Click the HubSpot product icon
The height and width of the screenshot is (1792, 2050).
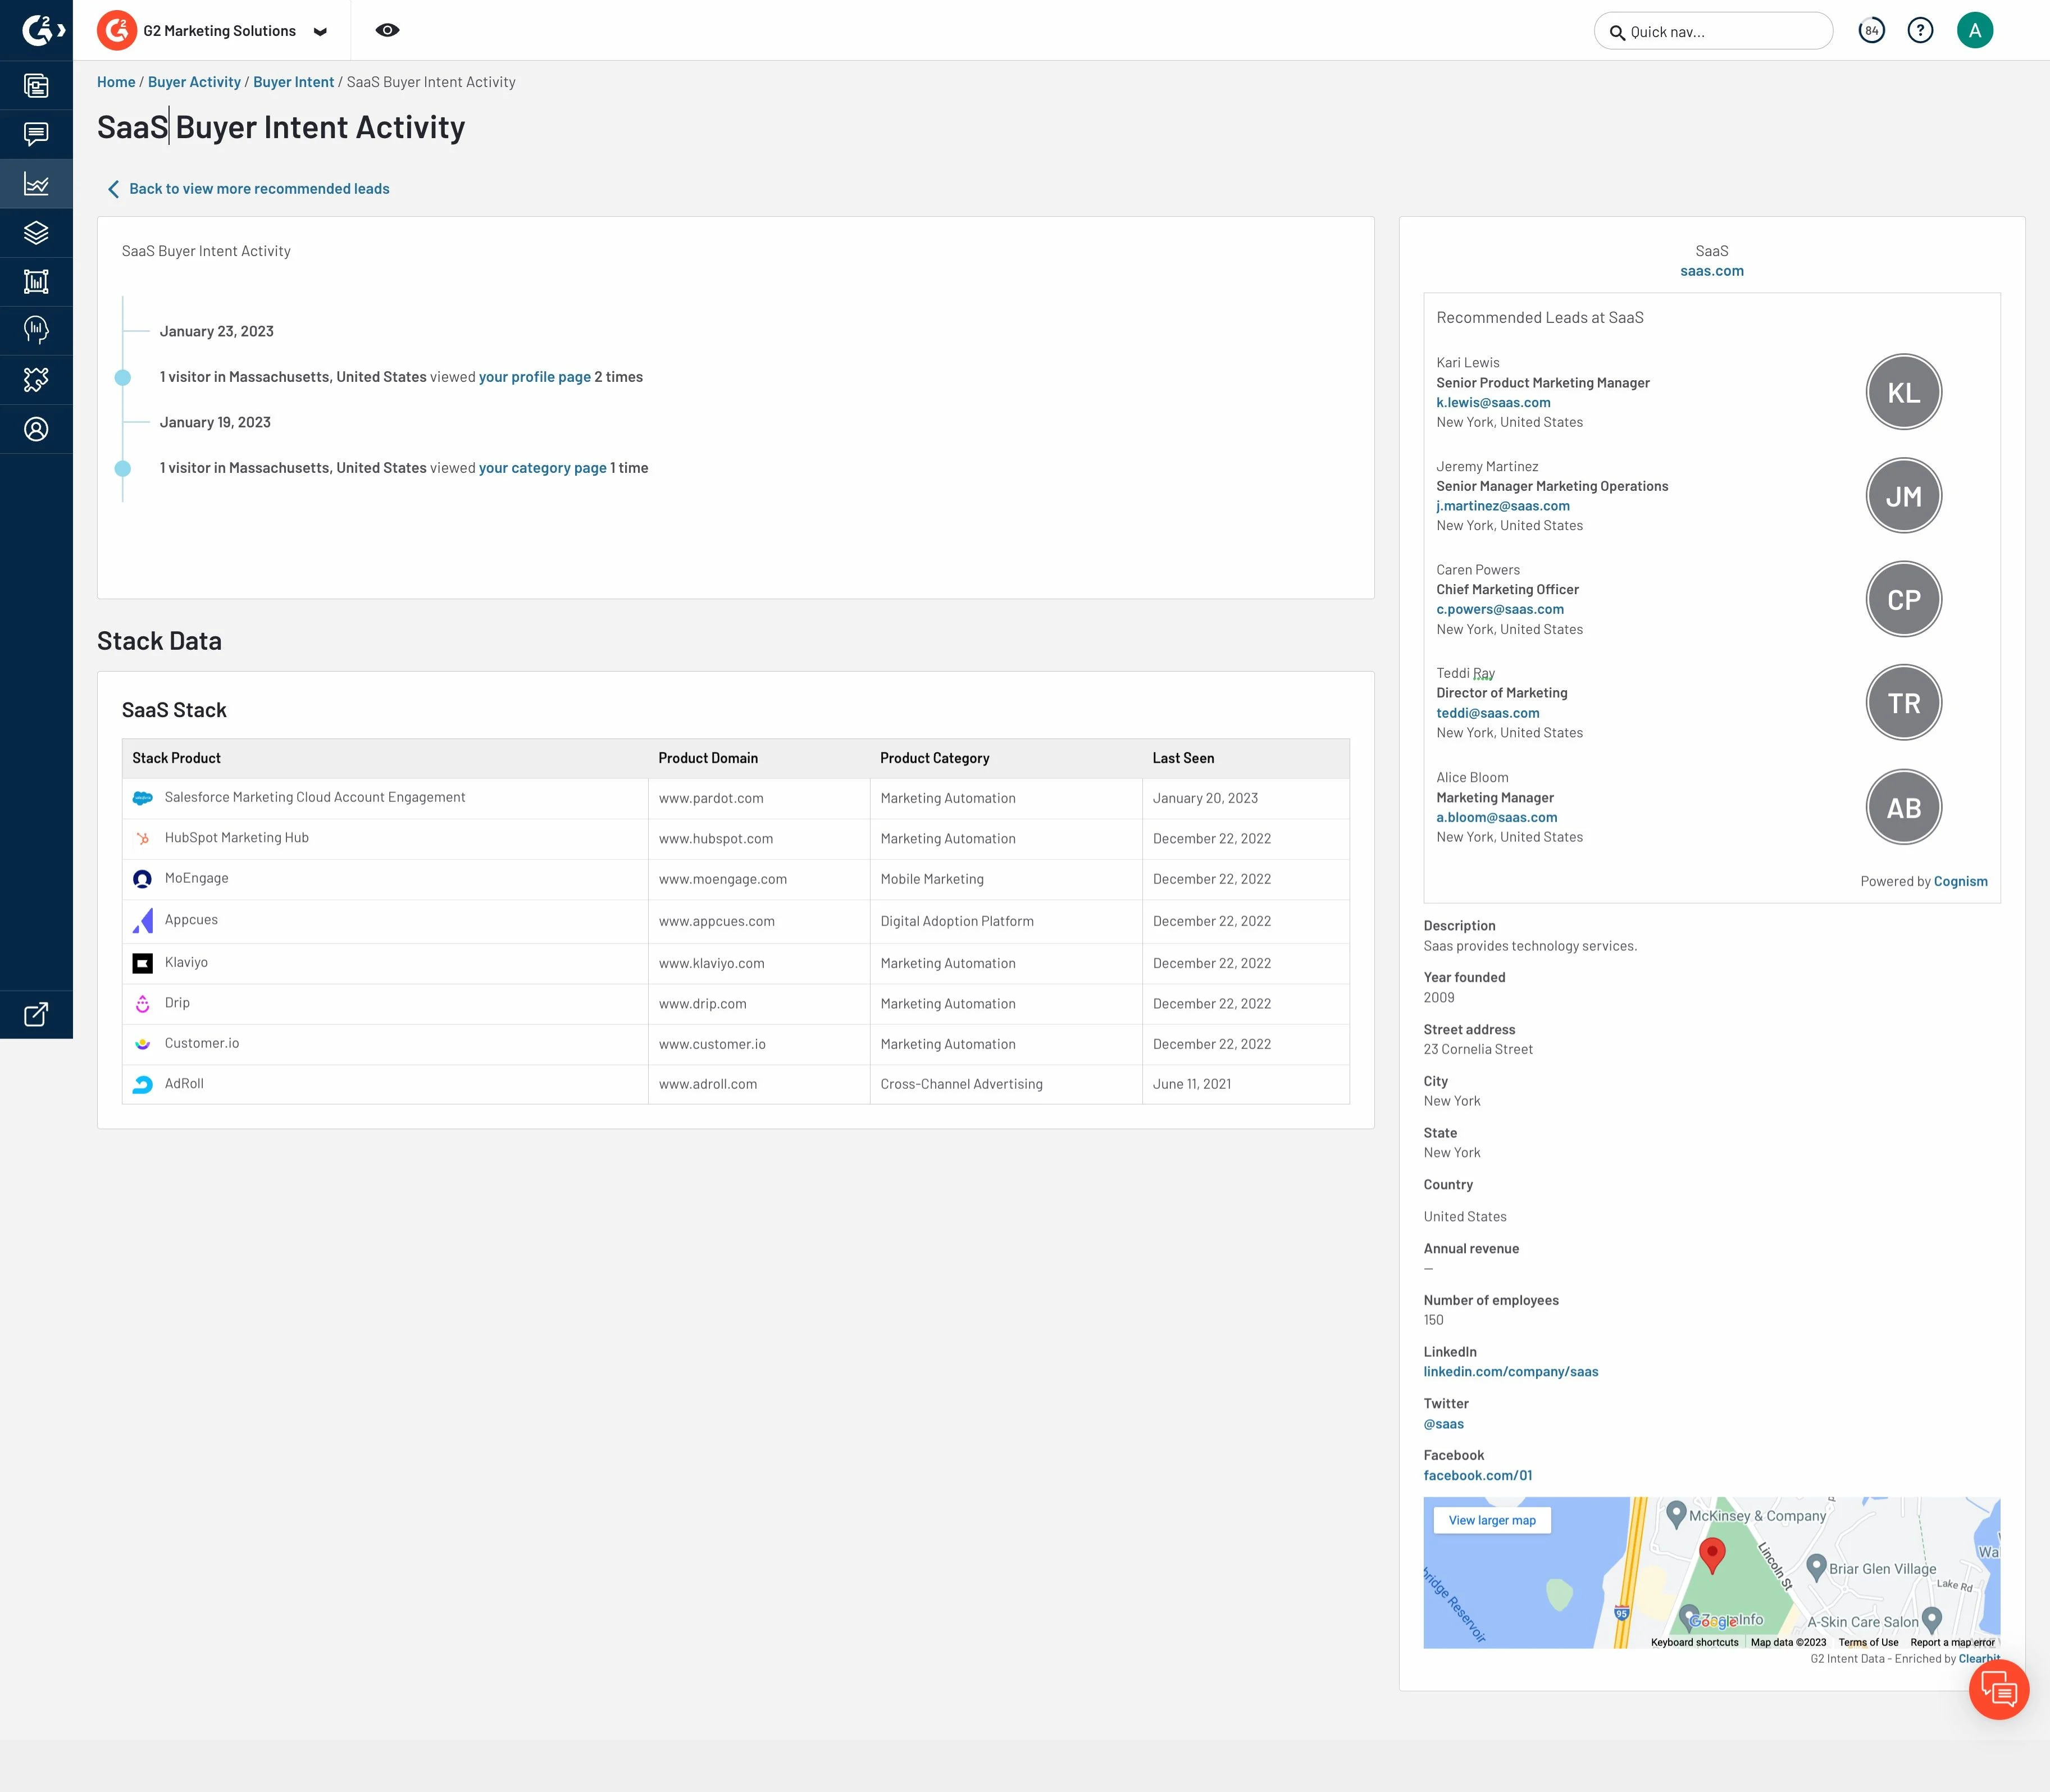tap(143, 838)
